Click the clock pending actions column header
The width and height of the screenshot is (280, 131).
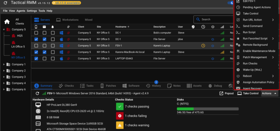coord(203,27)
